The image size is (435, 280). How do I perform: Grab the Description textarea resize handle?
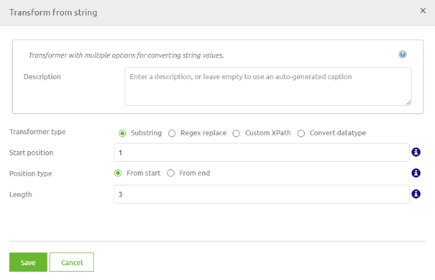pyautogui.click(x=408, y=102)
